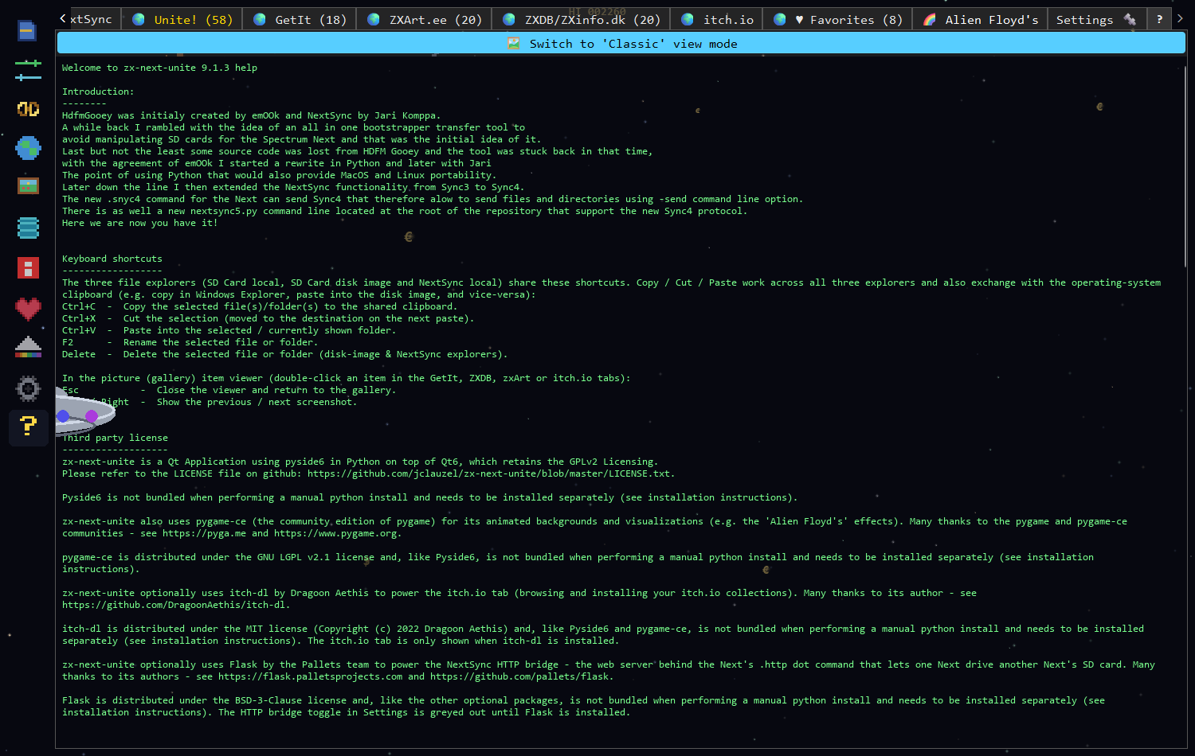
Task: Select the green sliders icon in sidebar
Action: click(x=28, y=70)
